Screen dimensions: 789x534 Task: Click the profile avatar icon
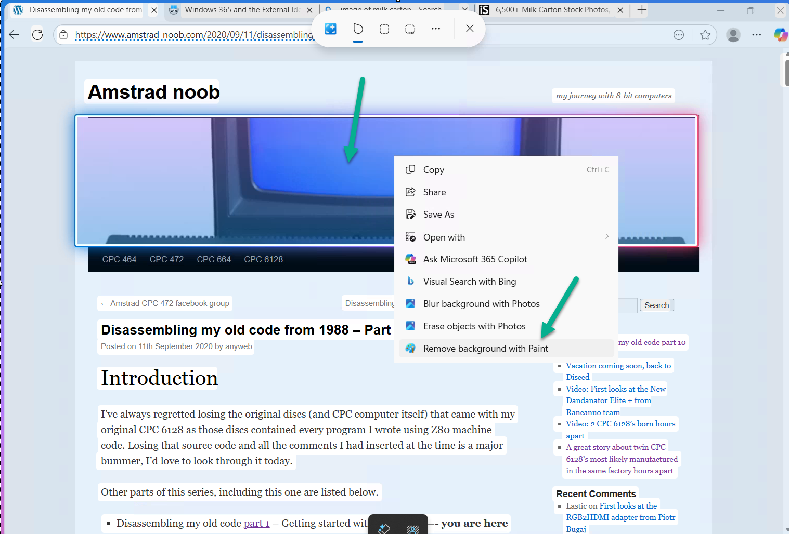(733, 34)
